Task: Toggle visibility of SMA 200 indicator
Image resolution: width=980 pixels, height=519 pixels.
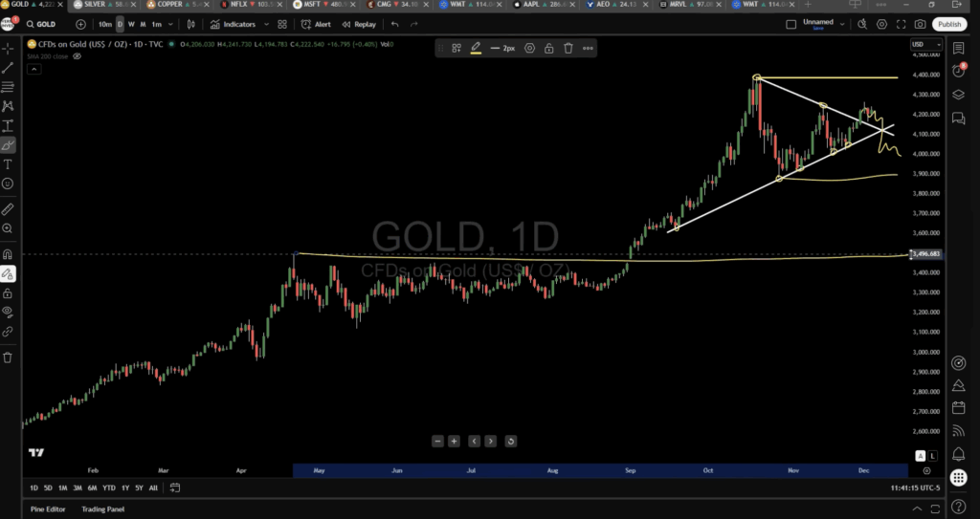Action: [77, 56]
